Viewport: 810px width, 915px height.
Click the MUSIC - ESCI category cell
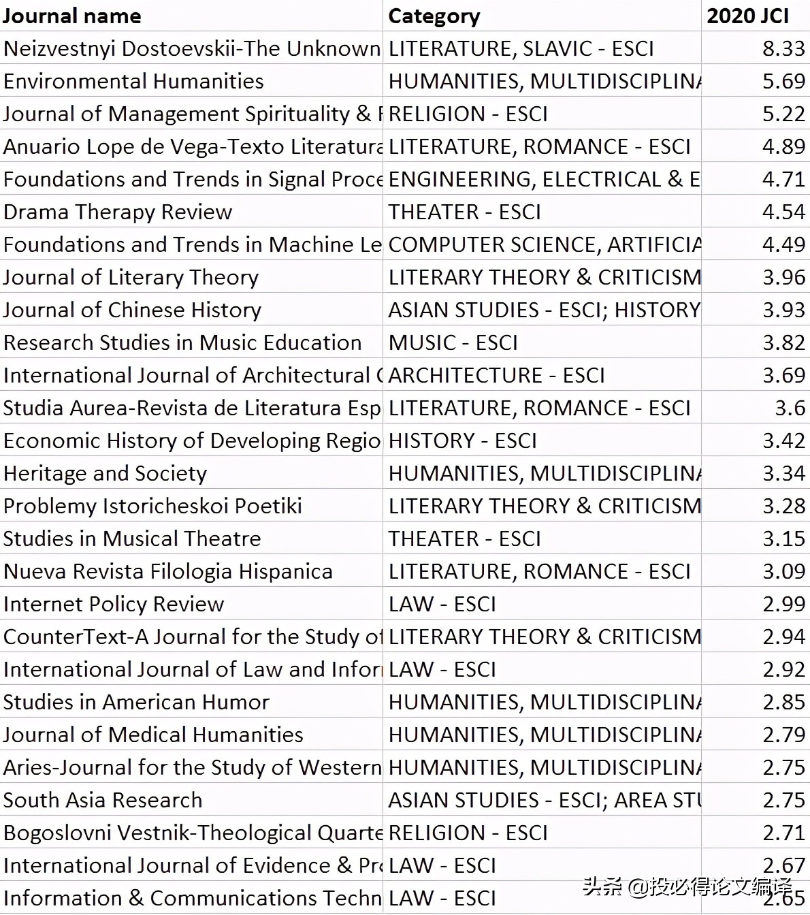click(x=453, y=343)
